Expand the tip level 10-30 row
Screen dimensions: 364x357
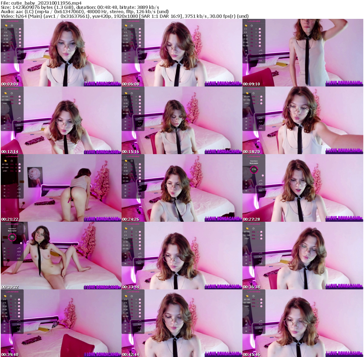point(6,36)
